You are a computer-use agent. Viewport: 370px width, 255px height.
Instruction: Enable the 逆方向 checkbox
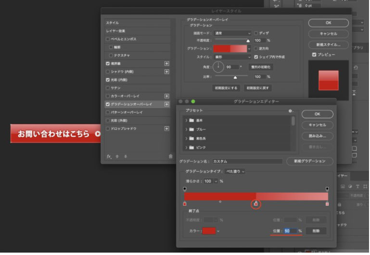pos(256,49)
